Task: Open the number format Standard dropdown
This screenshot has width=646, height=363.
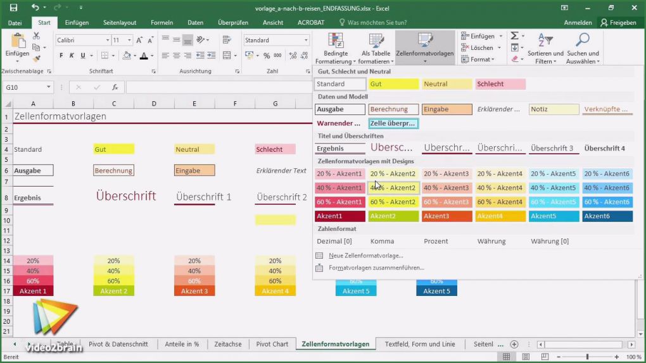Action: (x=306, y=40)
